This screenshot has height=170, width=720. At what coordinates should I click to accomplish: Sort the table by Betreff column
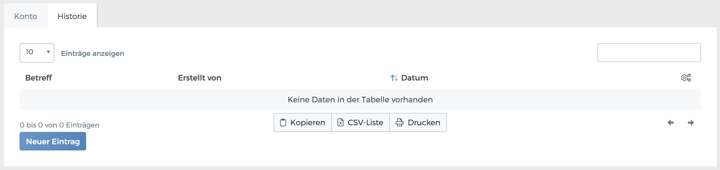coord(39,78)
